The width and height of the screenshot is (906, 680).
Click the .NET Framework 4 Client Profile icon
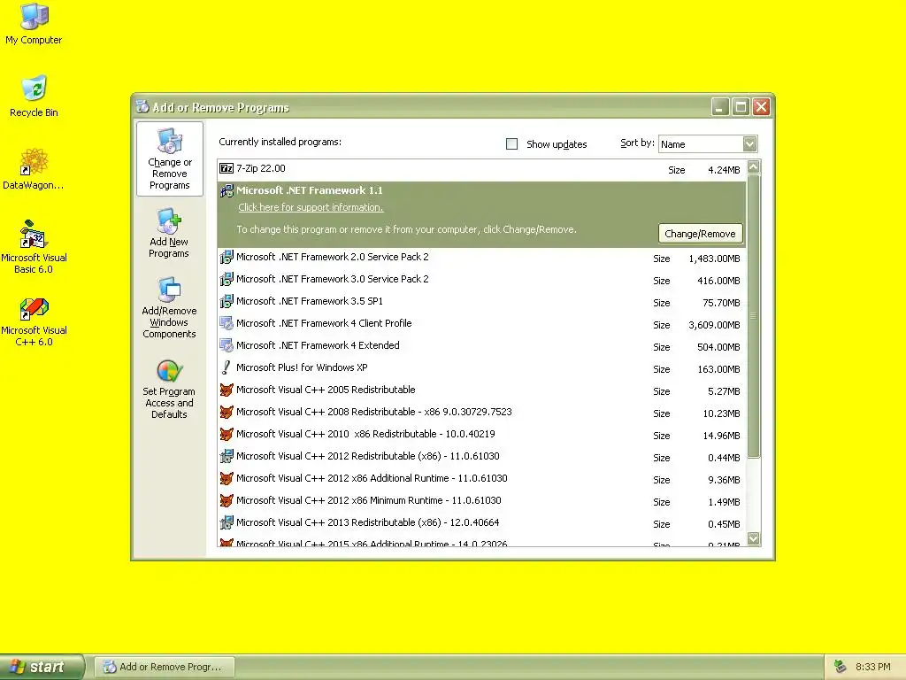[226, 323]
